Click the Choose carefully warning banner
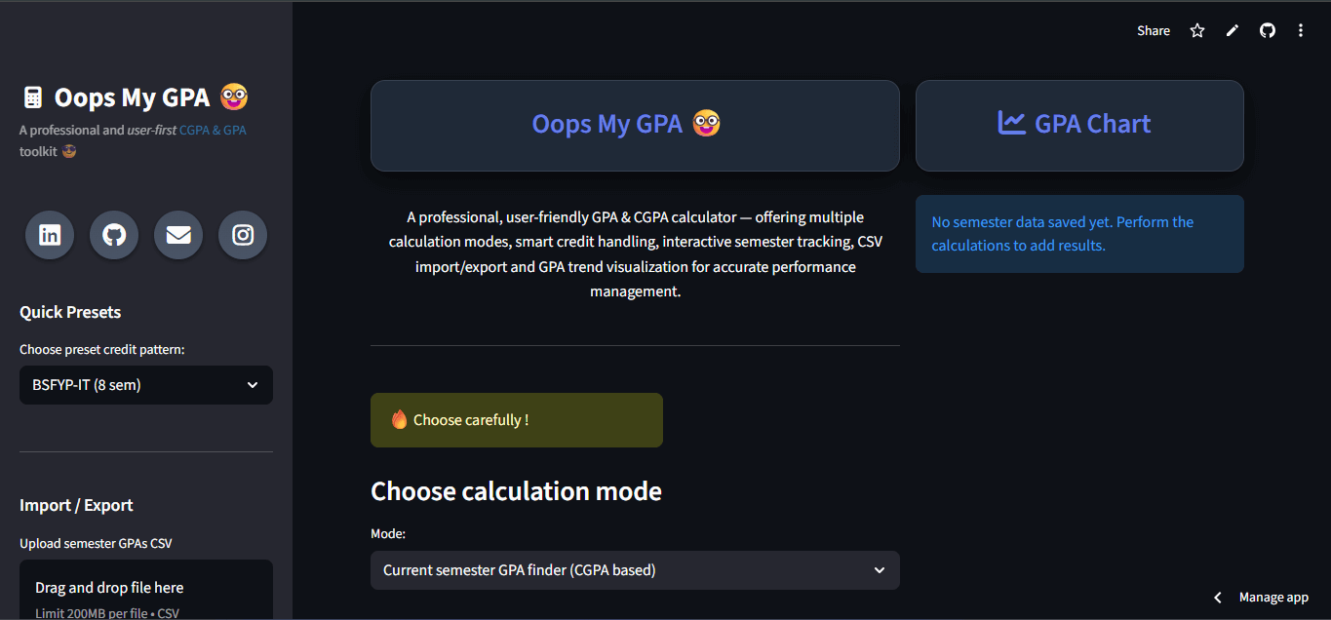Screen dimensions: 1331x620 [x=516, y=419]
